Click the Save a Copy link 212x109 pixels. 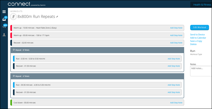(x=196, y=41)
